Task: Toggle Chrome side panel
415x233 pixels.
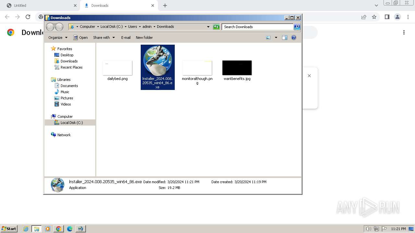Action: pos(387,17)
